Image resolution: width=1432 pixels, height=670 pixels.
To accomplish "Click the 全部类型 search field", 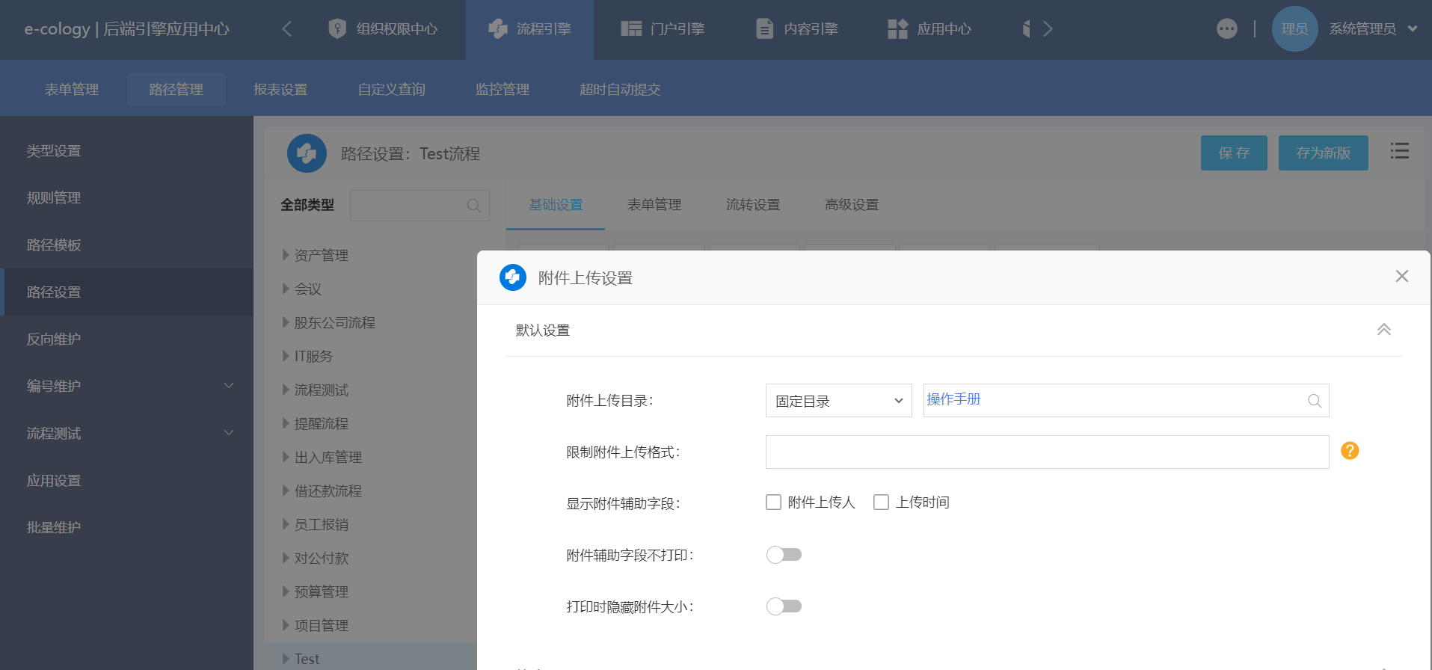I will point(420,205).
